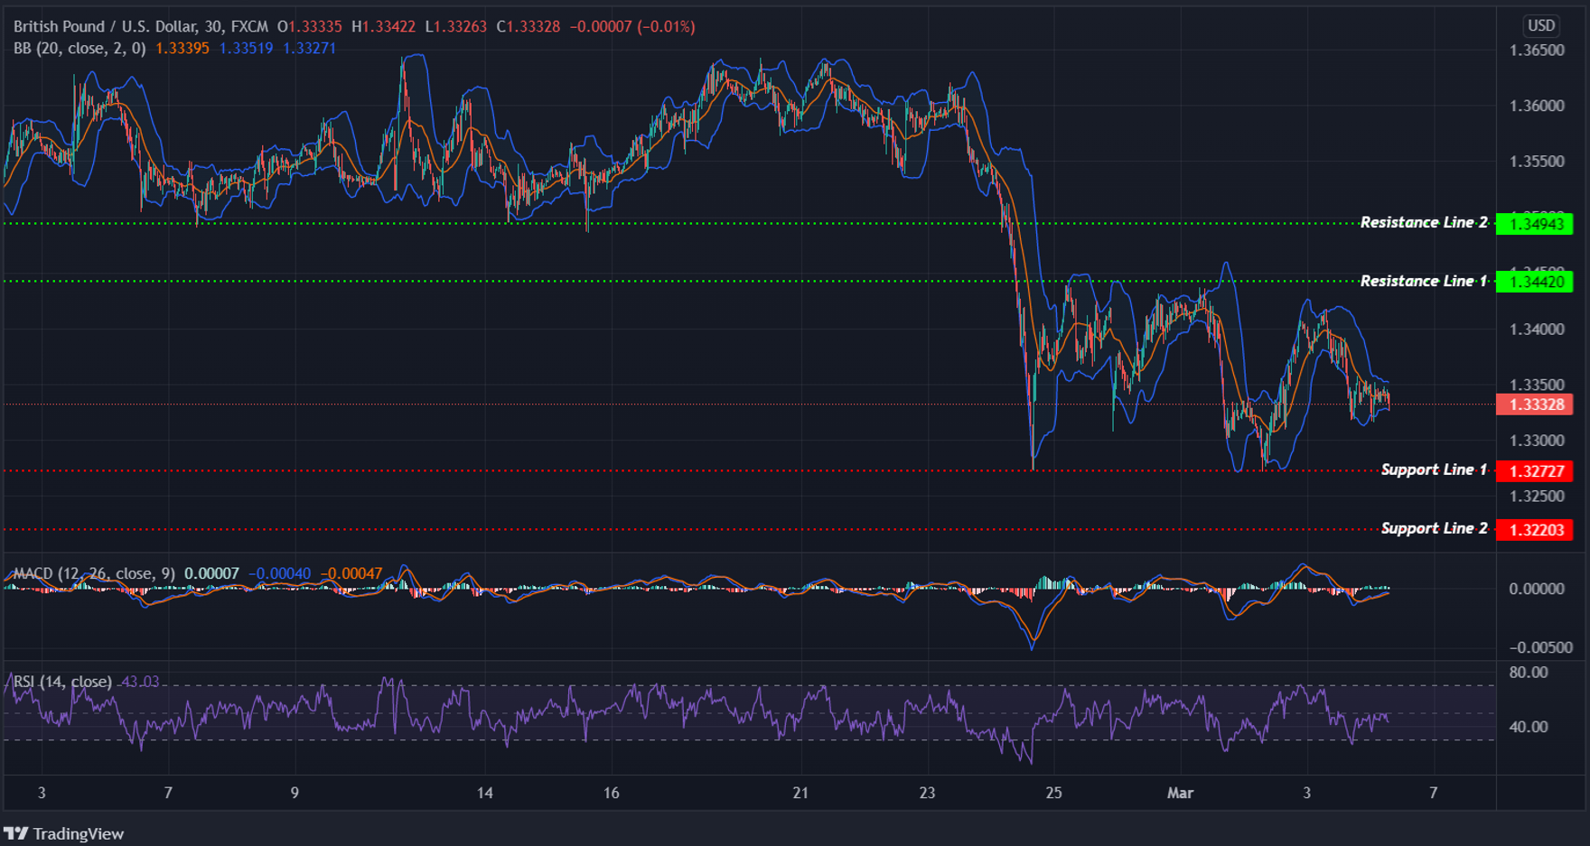Click the USD currency badge on the price scale
Viewport: 1590px width, 846px height.
1541,26
